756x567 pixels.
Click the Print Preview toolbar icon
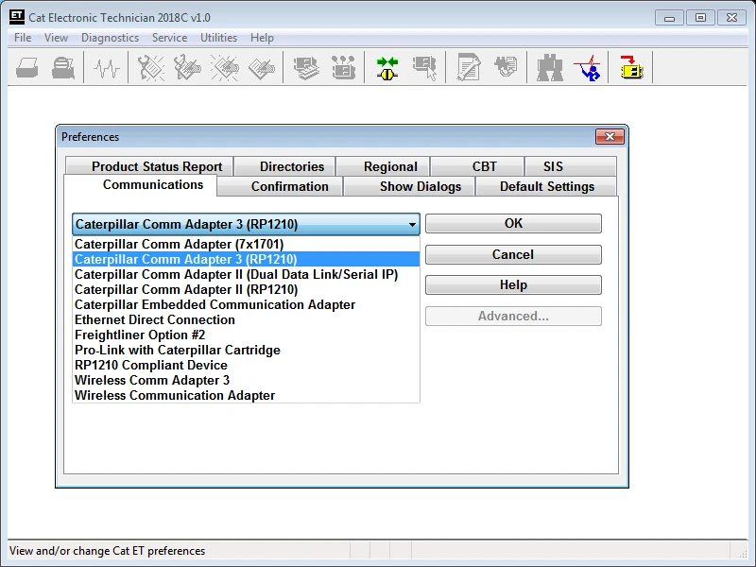tap(63, 67)
